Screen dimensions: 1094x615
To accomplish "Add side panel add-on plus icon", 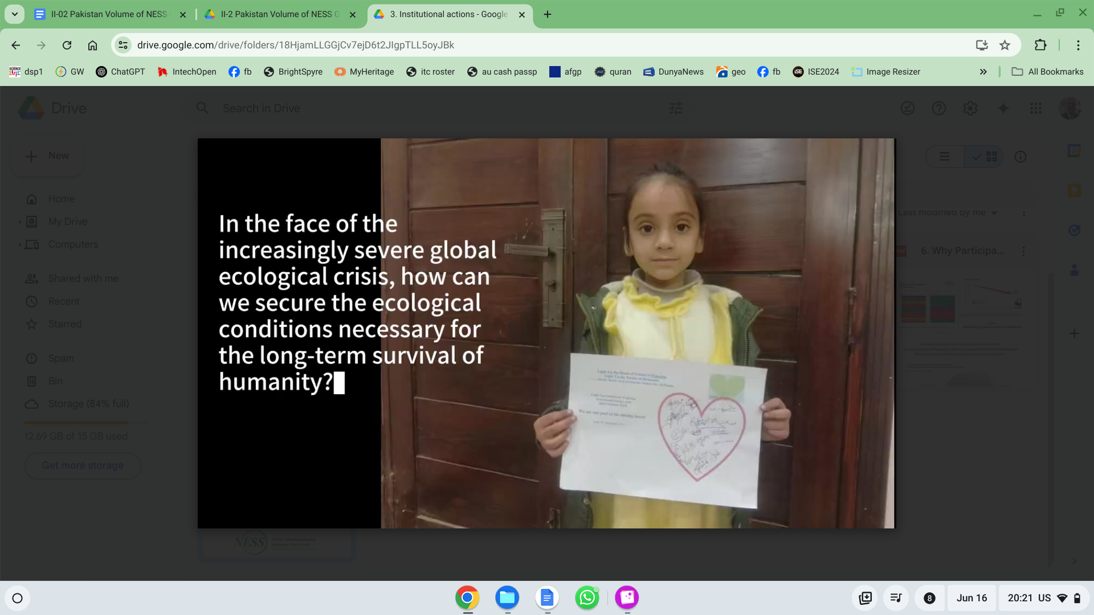I will coord(1074,334).
